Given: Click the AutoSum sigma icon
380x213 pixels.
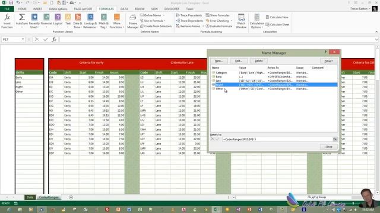Looking at the screenshot, I should point(22,17).
